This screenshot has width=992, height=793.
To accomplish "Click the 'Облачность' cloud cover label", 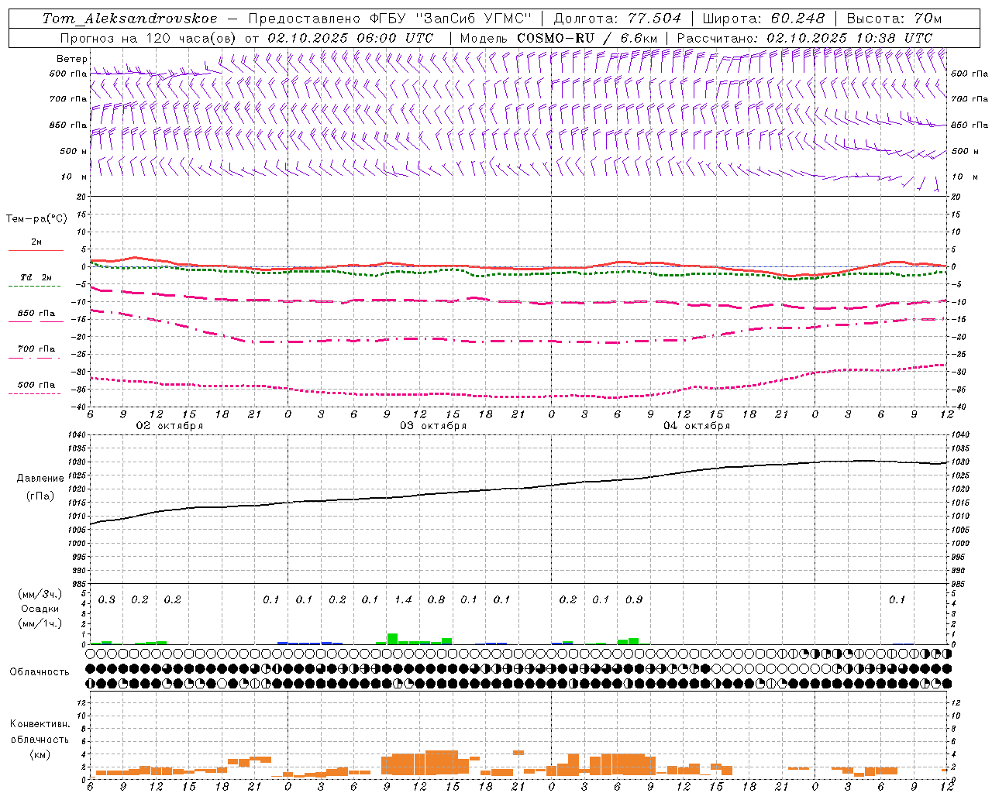I will [40, 672].
